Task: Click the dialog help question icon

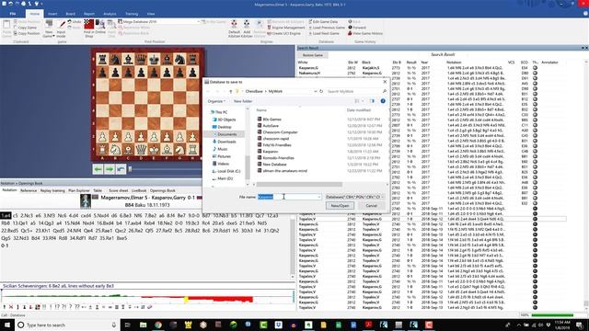Action: [x=383, y=101]
